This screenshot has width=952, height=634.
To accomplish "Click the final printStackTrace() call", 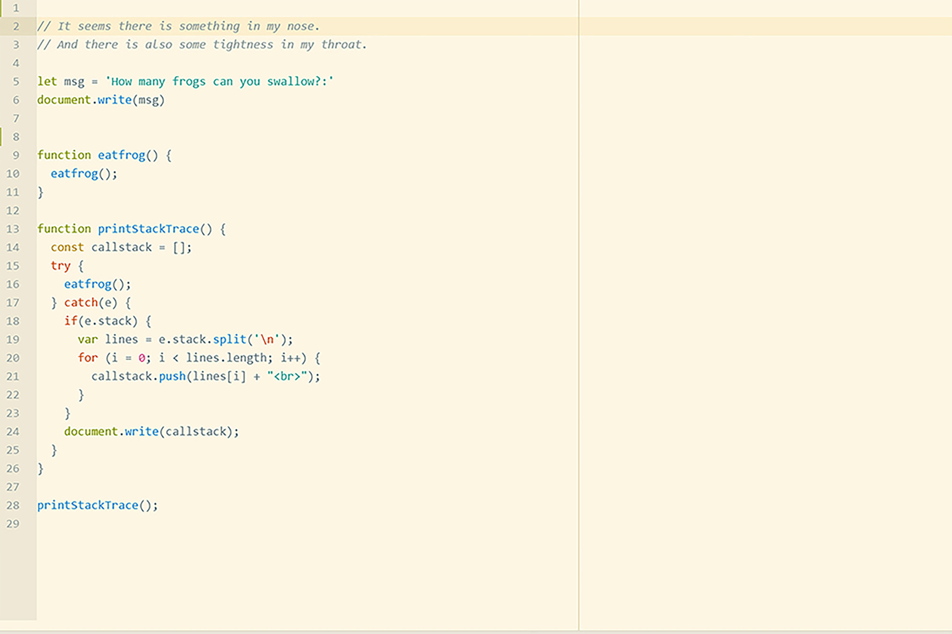I will 97,505.
